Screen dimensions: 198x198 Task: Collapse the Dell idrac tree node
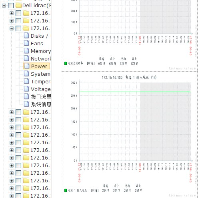point(4,6)
